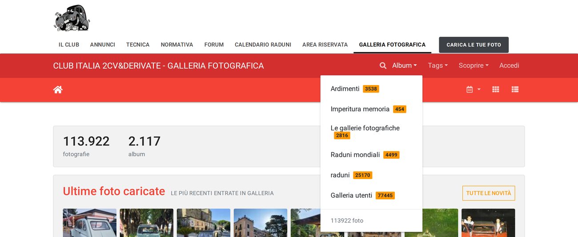Click the 2.117 album counter
This screenshot has width=578, height=237.
[x=144, y=146]
